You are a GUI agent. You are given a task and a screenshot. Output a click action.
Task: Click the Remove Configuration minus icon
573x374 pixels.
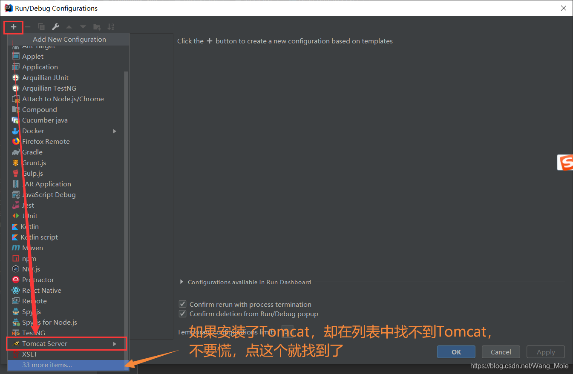[28, 27]
